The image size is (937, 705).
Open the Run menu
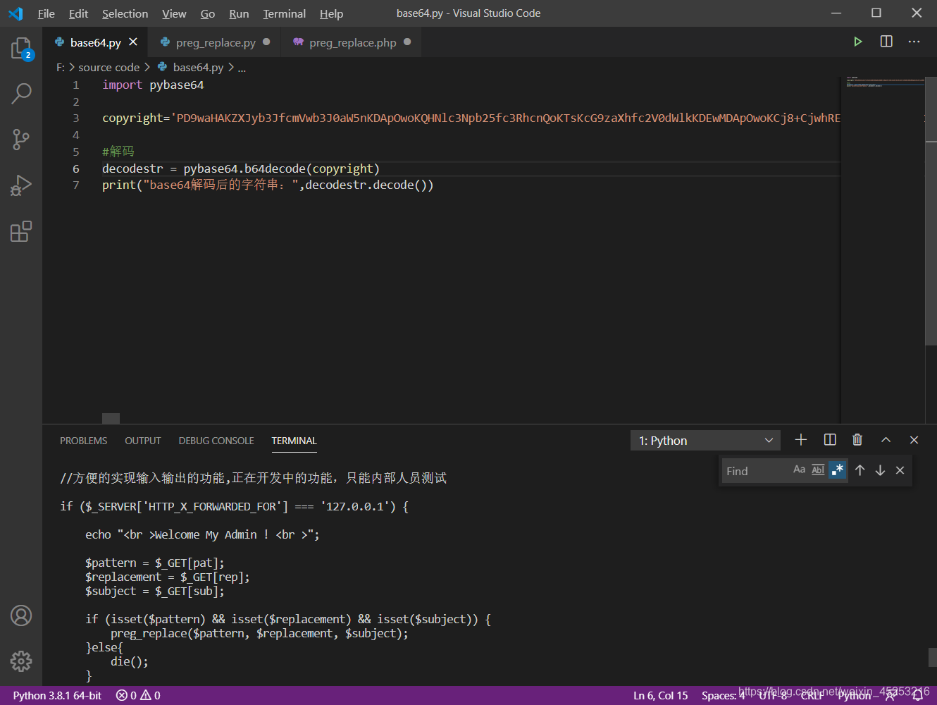point(239,13)
